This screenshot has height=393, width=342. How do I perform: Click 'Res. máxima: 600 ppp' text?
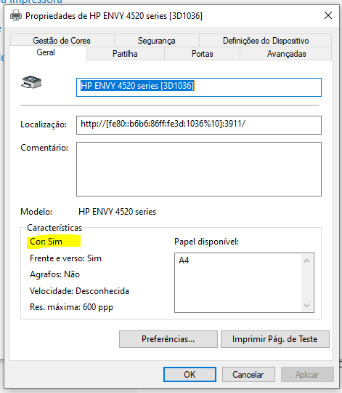coord(71,307)
